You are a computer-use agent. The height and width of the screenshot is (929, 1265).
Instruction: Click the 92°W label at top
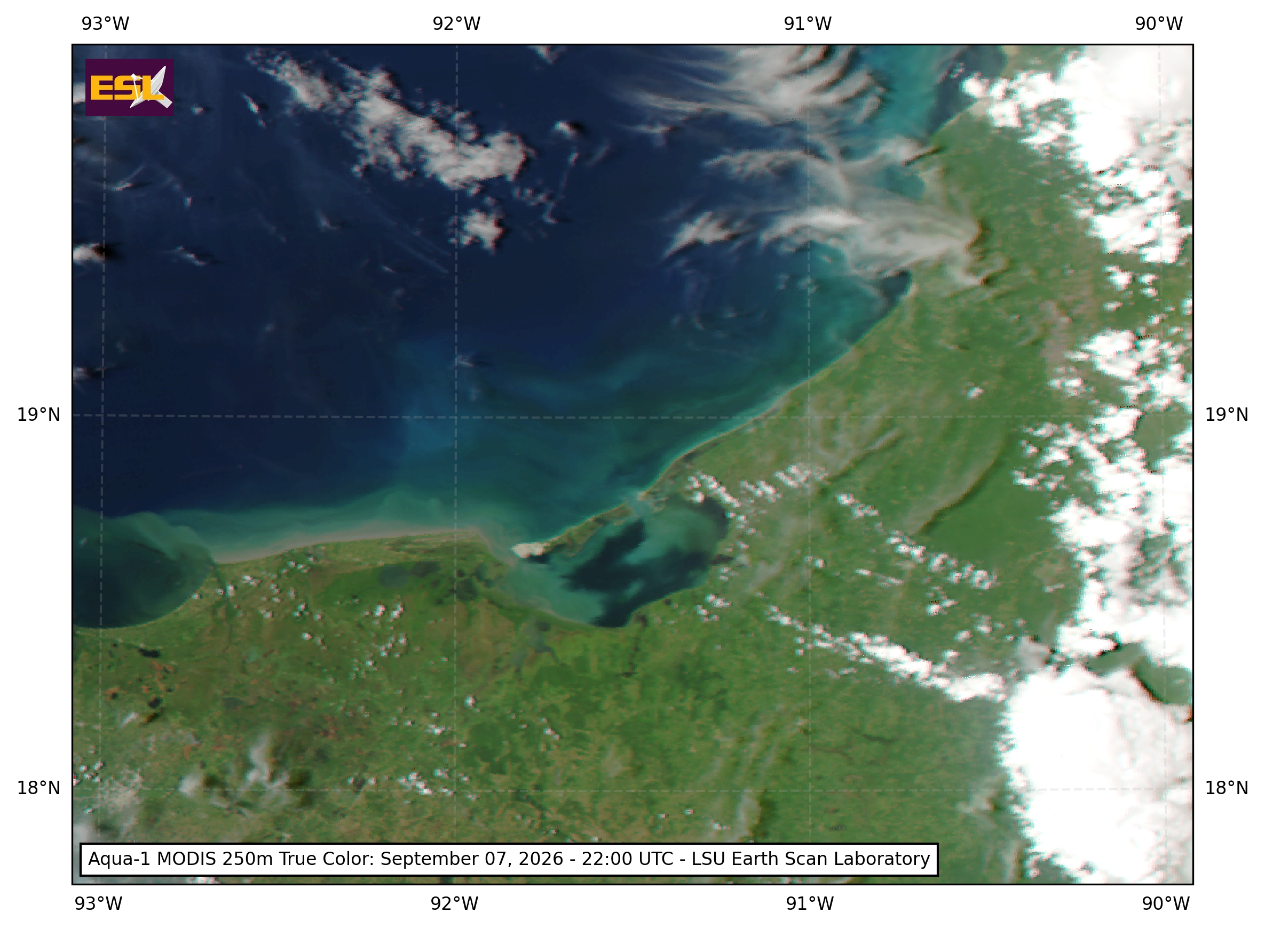coord(456,23)
